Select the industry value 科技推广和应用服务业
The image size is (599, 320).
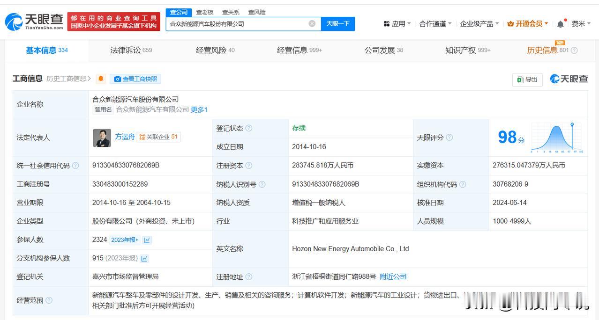pyautogui.click(x=325, y=221)
